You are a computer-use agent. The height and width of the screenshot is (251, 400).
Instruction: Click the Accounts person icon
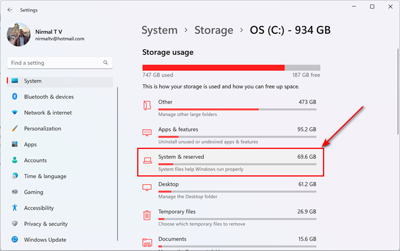15,160
